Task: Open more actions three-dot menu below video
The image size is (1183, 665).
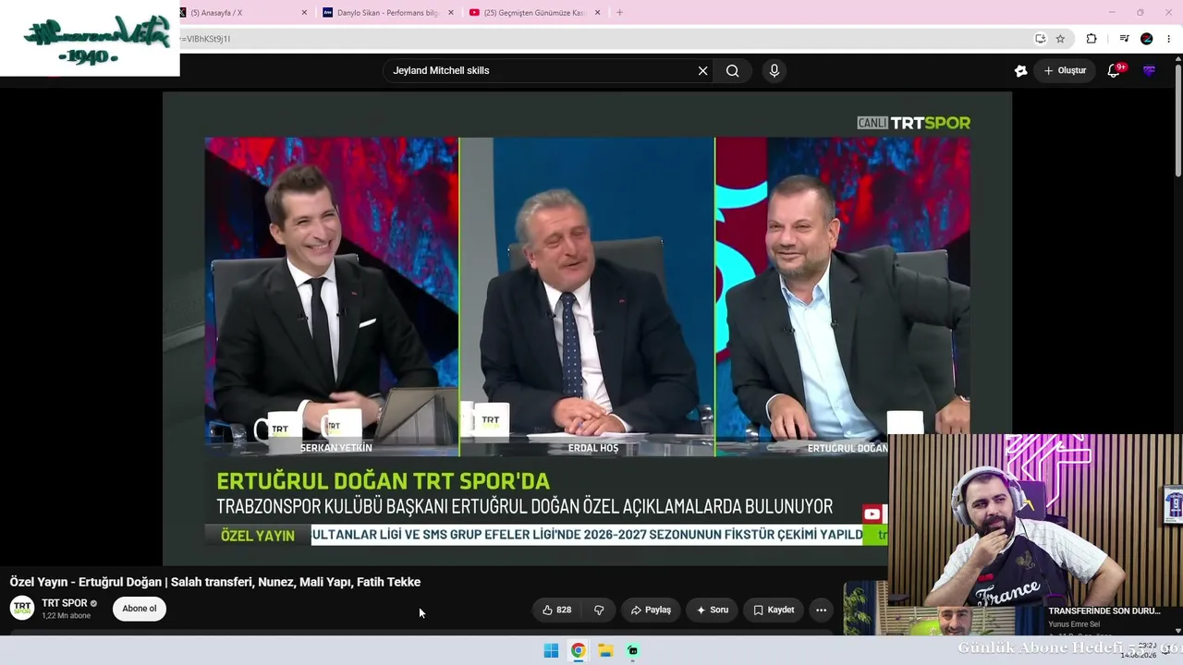Action: (x=821, y=610)
